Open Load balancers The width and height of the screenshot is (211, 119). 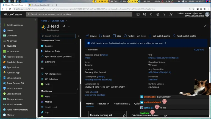coord(14,94)
